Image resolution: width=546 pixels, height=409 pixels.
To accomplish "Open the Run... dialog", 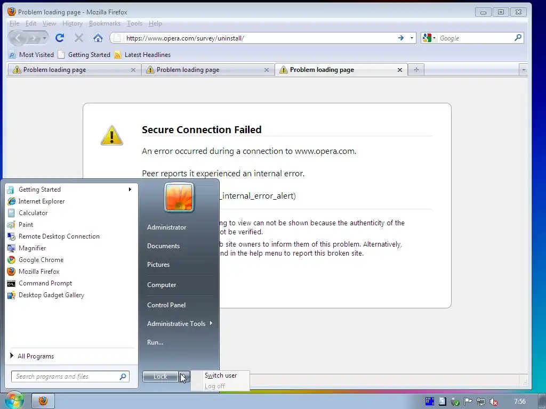I will tap(155, 342).
